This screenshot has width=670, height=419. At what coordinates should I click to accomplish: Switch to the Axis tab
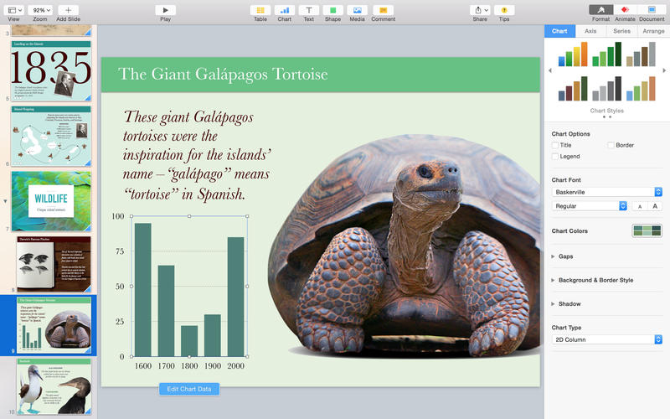590,31
